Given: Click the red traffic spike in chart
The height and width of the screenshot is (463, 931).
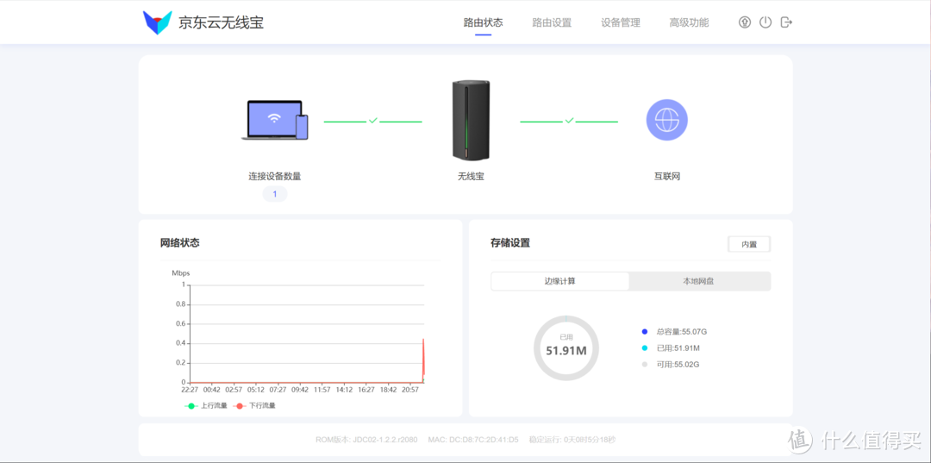Looking at the screenshot, I should [423, 360].
